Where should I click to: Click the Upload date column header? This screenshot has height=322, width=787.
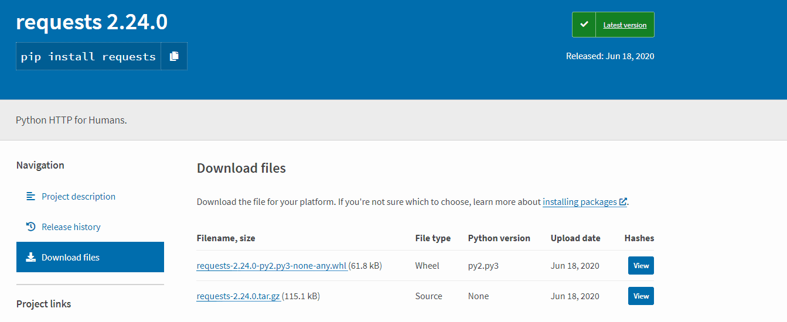[x=575, y=238]
